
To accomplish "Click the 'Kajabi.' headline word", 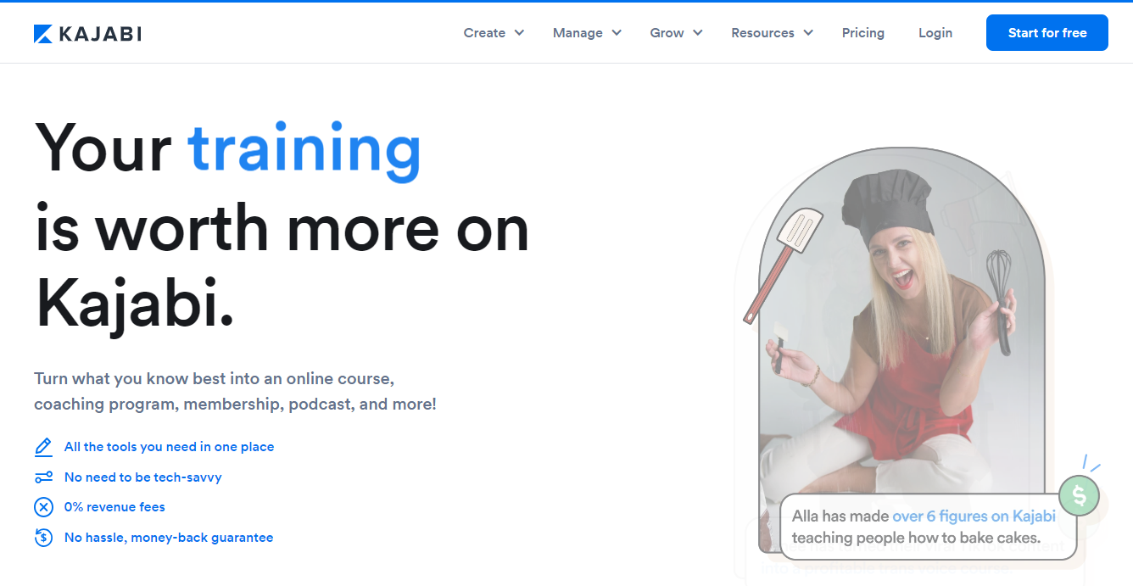I will 134,305.
